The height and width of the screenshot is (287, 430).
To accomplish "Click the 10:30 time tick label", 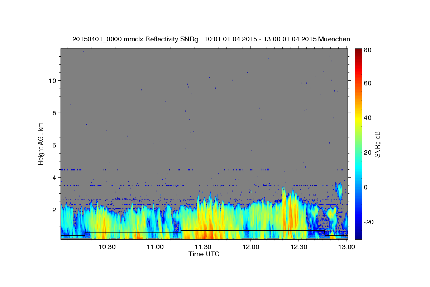I will pyautogui.click(x=107, y=247).
